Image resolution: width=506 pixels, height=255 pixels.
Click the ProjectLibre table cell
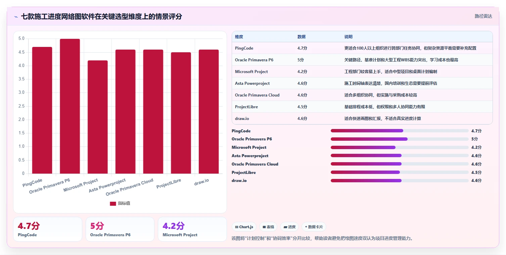pyautogui.click(x=246, y=107)
